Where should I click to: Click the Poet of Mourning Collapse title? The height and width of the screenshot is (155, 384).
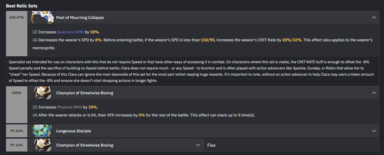[80, 17]
